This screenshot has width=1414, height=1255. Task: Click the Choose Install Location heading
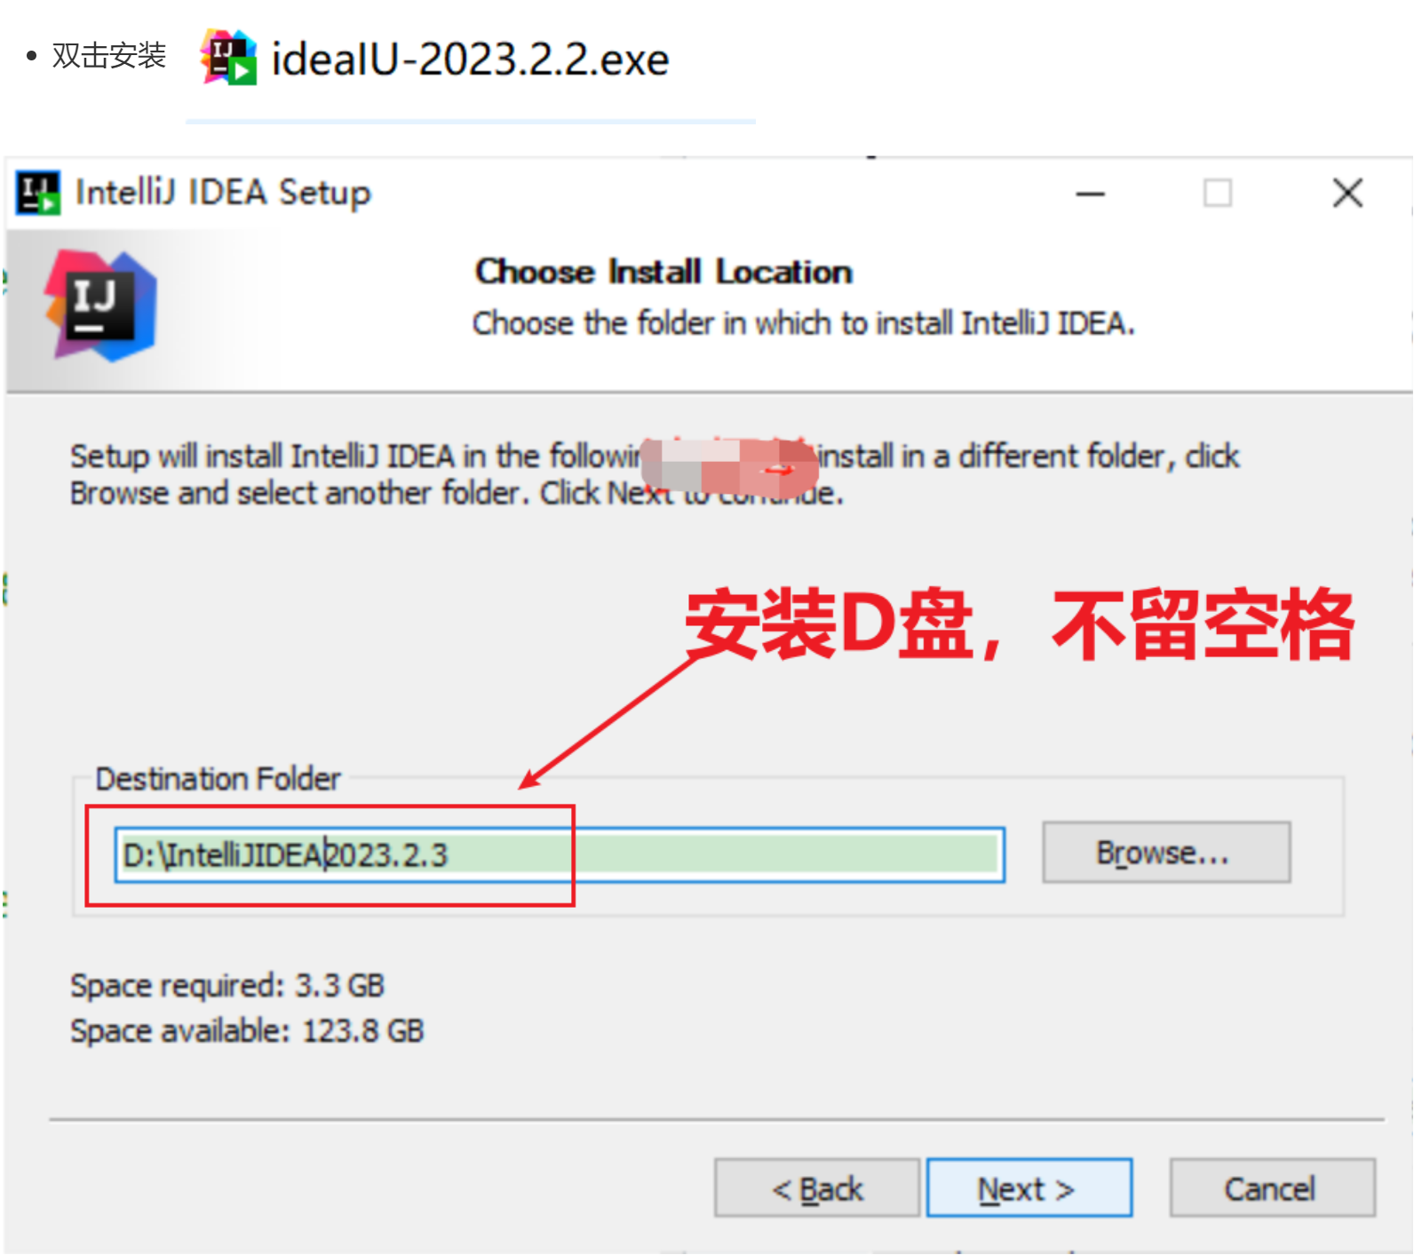663,272
